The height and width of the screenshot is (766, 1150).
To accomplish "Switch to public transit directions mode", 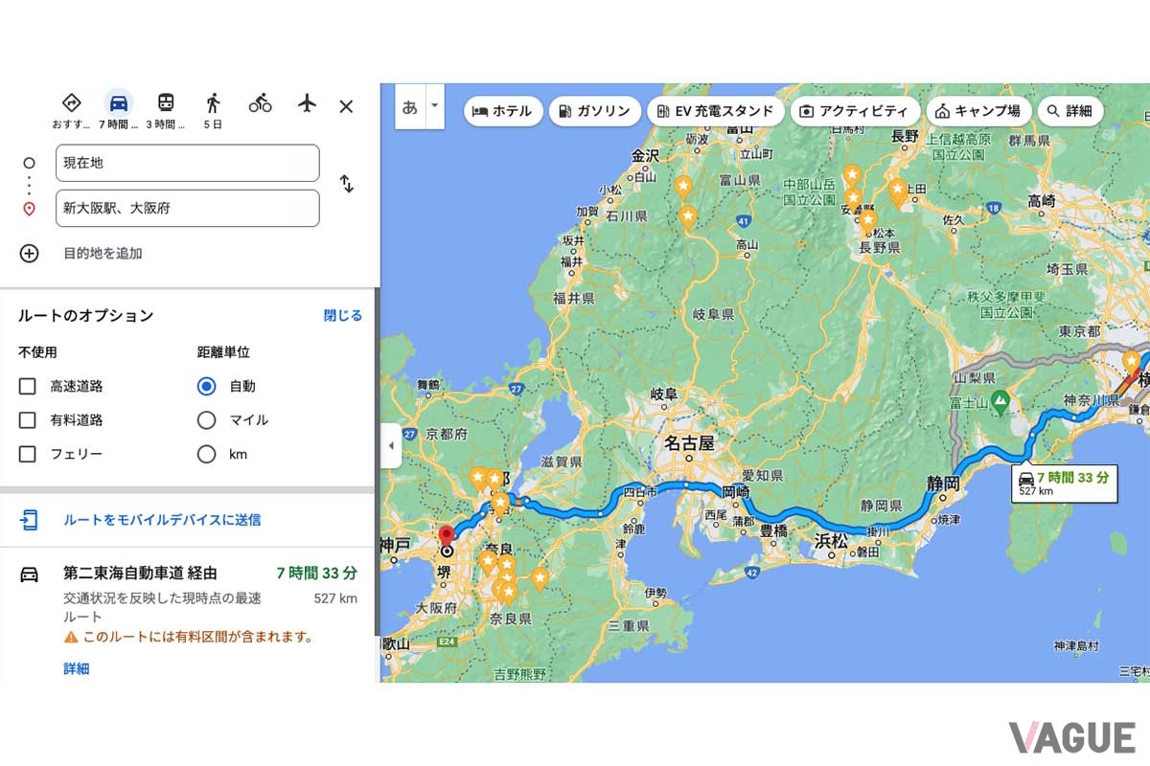I will tap(165, 101).
